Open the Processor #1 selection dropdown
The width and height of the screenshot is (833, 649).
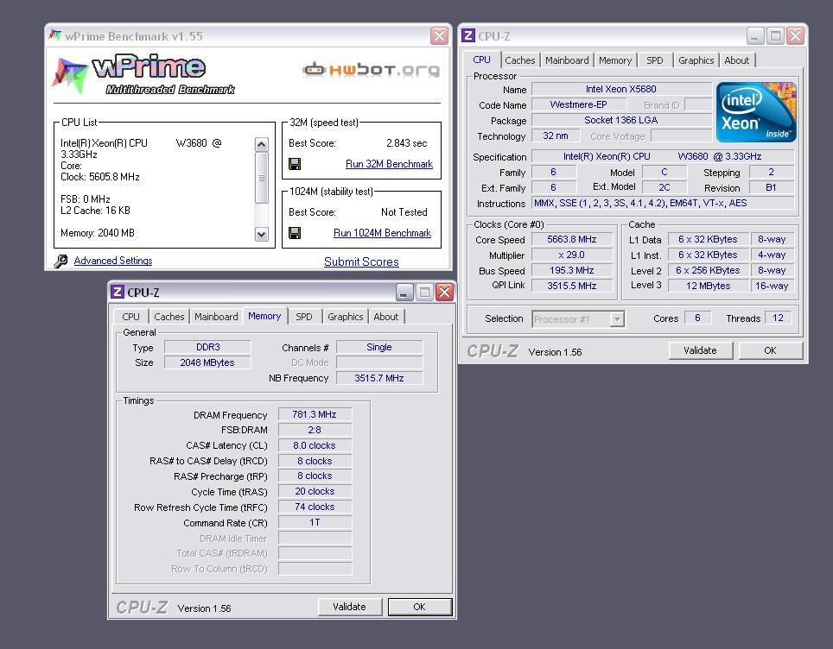coord(617,319)
